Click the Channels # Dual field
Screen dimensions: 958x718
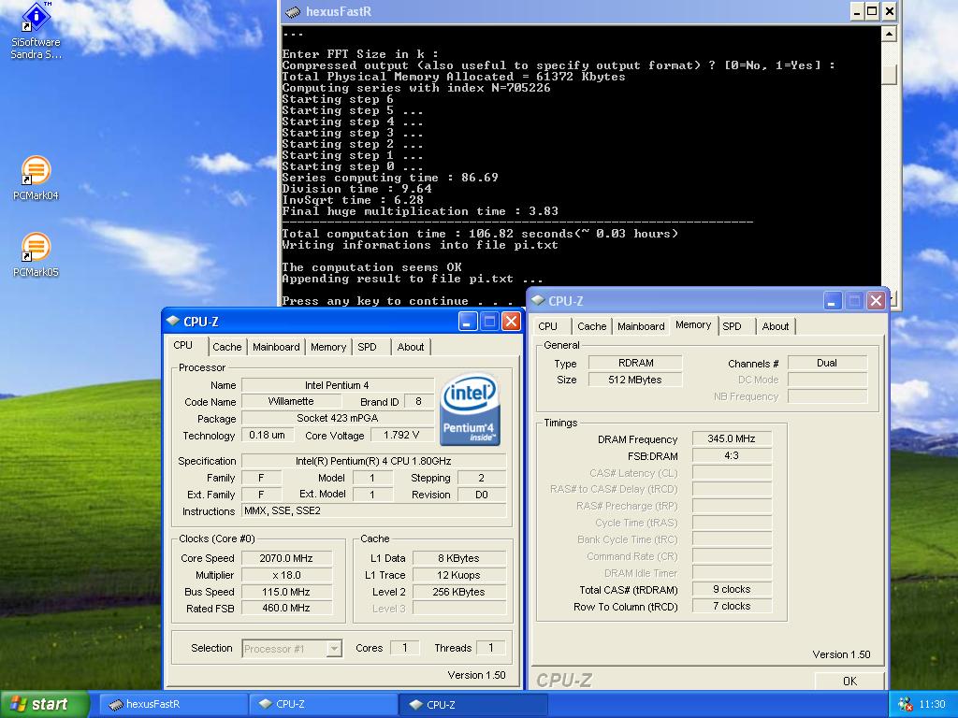(x=827, y=363)
